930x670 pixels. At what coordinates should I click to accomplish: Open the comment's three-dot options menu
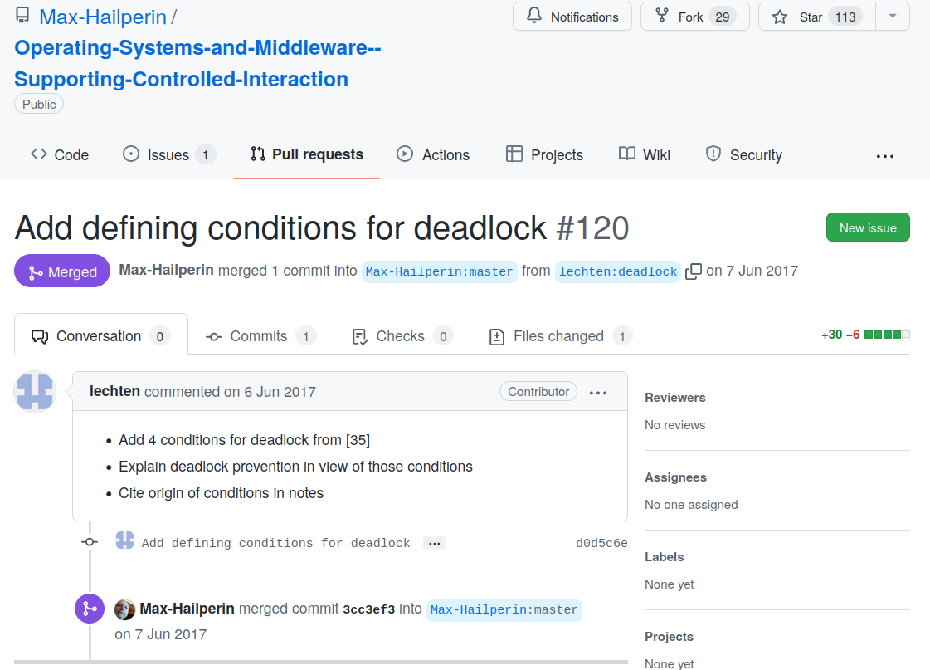pyautogui.click(x=598, y=393)
